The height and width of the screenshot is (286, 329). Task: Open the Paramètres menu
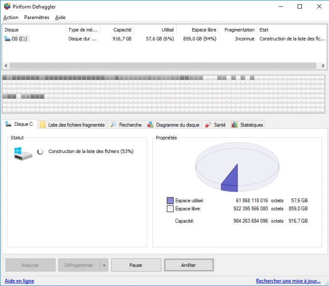(x=37, y=18)
